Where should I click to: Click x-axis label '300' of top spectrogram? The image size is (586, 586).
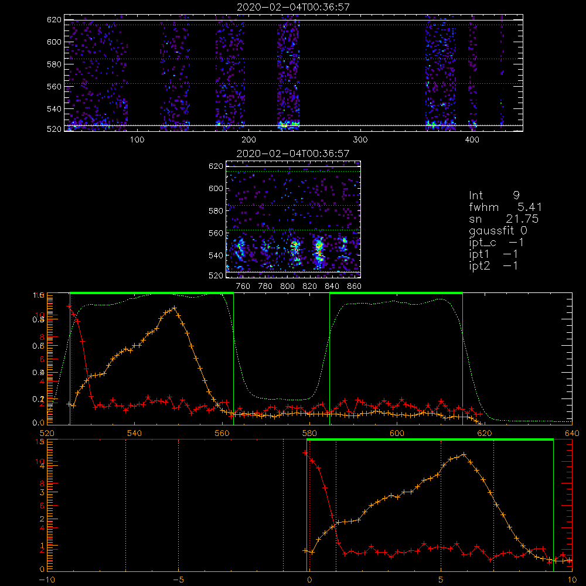[x=360, y=140]
